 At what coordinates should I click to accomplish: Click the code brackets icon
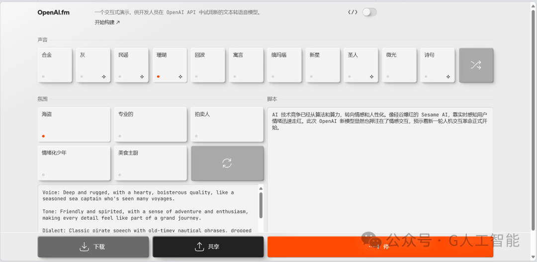tap(353, 12)
